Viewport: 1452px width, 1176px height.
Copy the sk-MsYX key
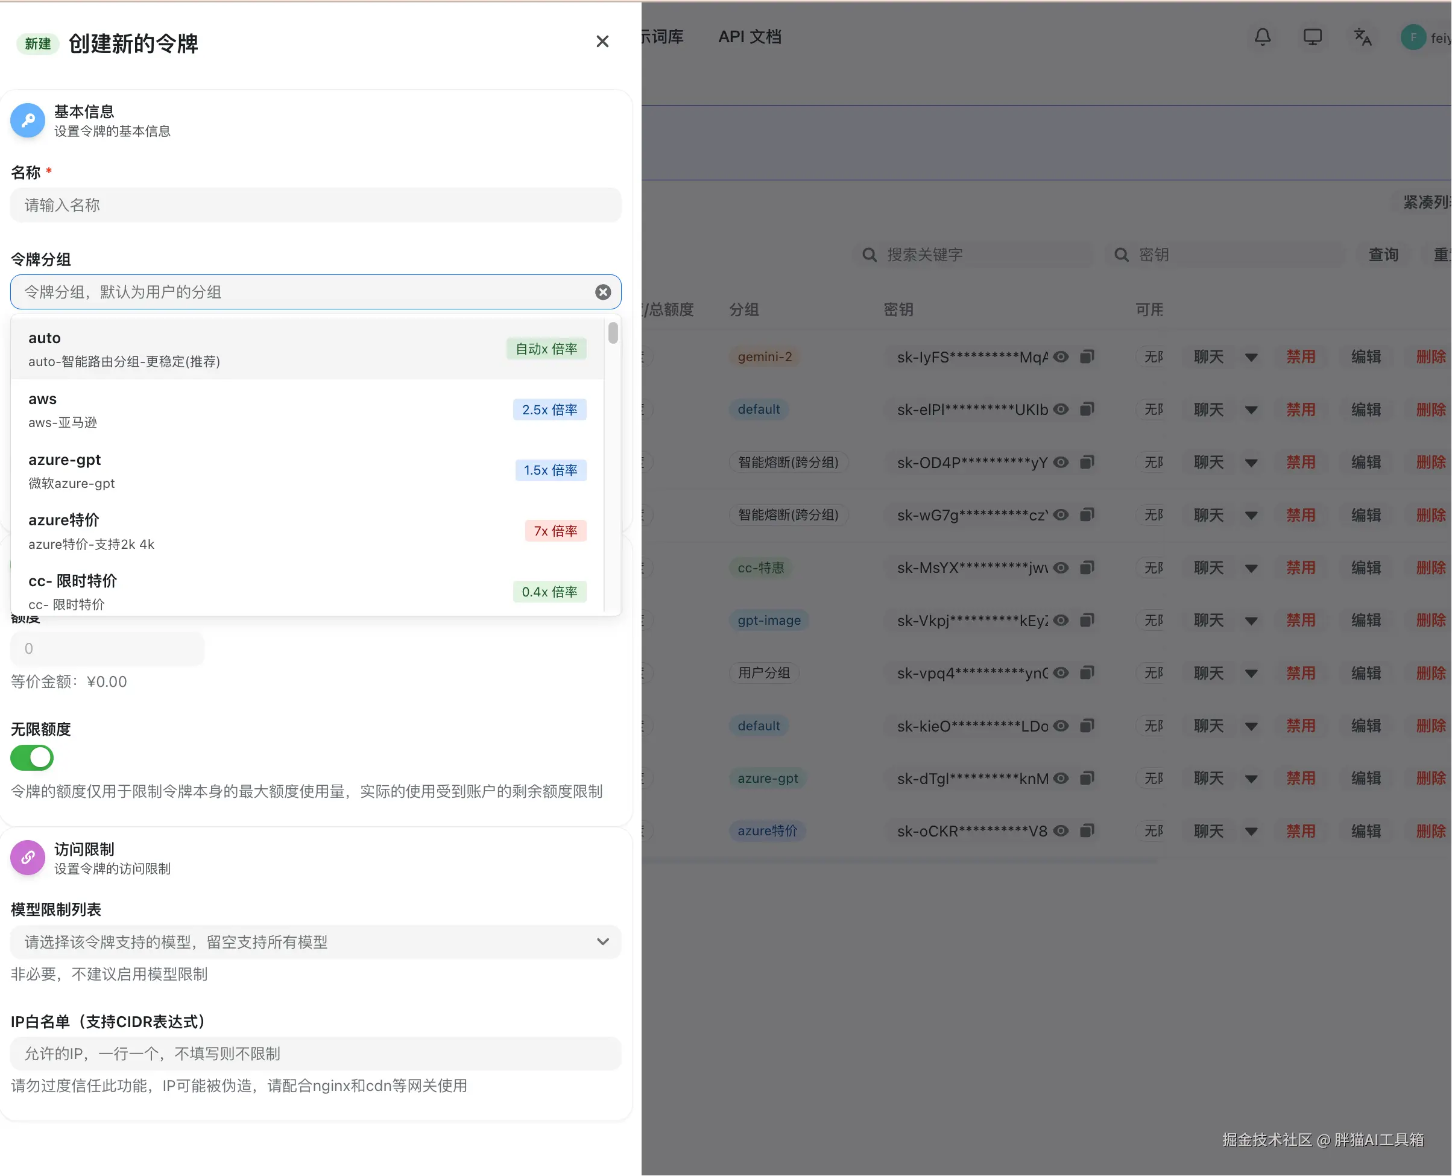pos(1087,567)
